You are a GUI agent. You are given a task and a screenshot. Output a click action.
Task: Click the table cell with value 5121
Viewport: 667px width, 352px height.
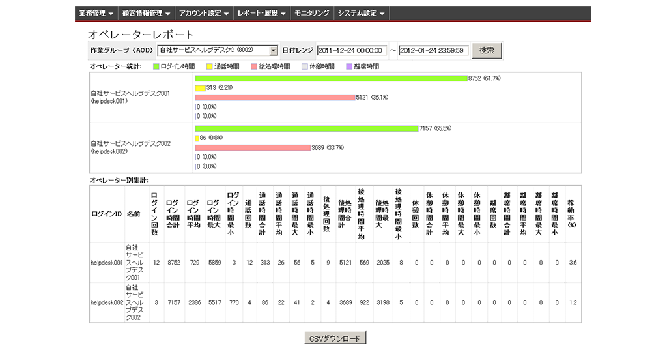pos(345,263)
